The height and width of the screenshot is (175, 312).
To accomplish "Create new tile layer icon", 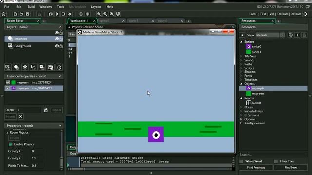I will point(25,67).
